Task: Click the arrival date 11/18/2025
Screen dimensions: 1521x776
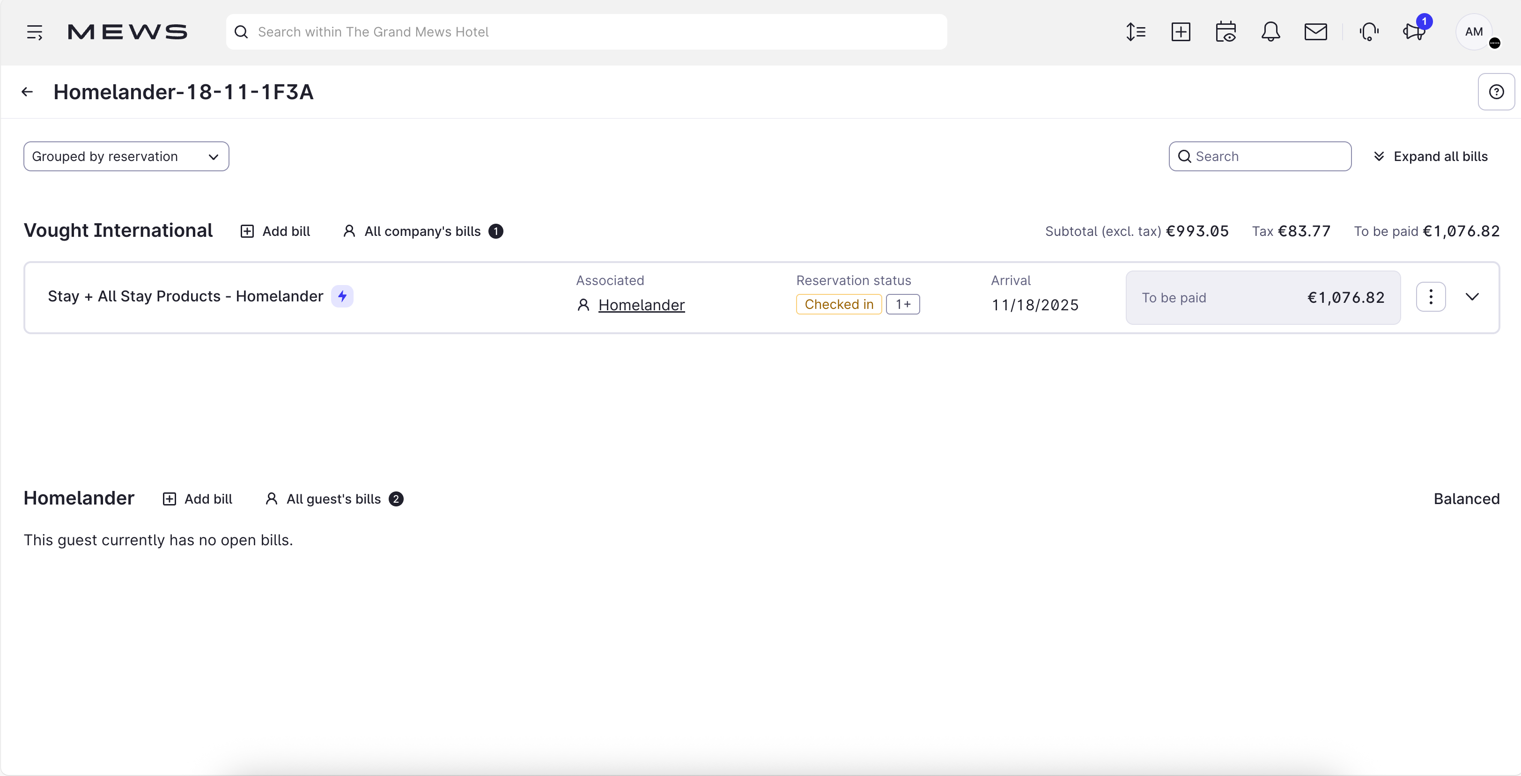Action: [1035, 305]
